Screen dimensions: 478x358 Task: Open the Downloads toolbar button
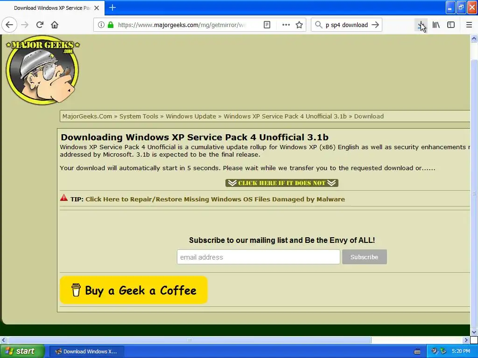pos(421,25)
